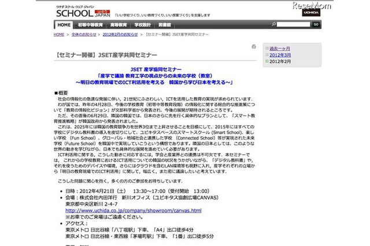Follow the 2012年2月のお知らせ breadcrumb link
This screenshot has height=246, width=370.
pyautogui.click(x=120, y=35)
